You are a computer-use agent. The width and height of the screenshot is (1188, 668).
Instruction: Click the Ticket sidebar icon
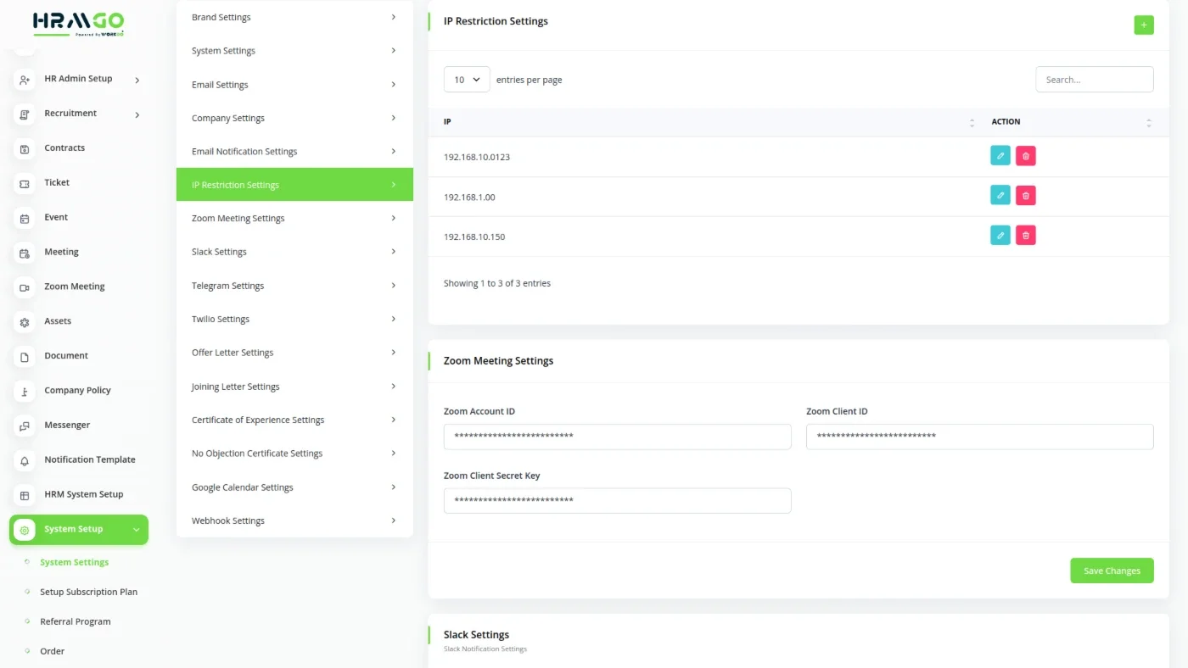25,184
